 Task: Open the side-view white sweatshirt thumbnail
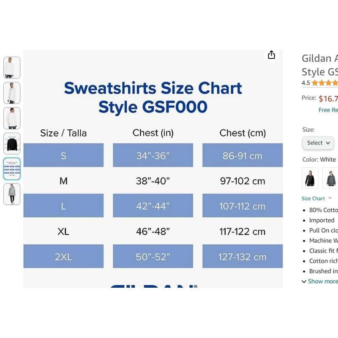click(x=12, y=93)
